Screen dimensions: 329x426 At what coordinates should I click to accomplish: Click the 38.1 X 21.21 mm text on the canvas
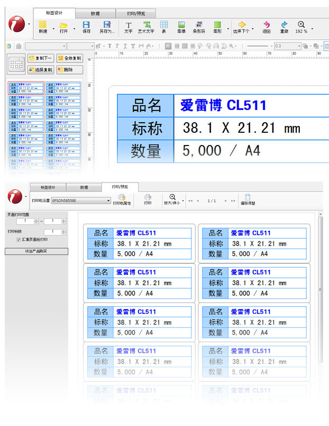241,128
